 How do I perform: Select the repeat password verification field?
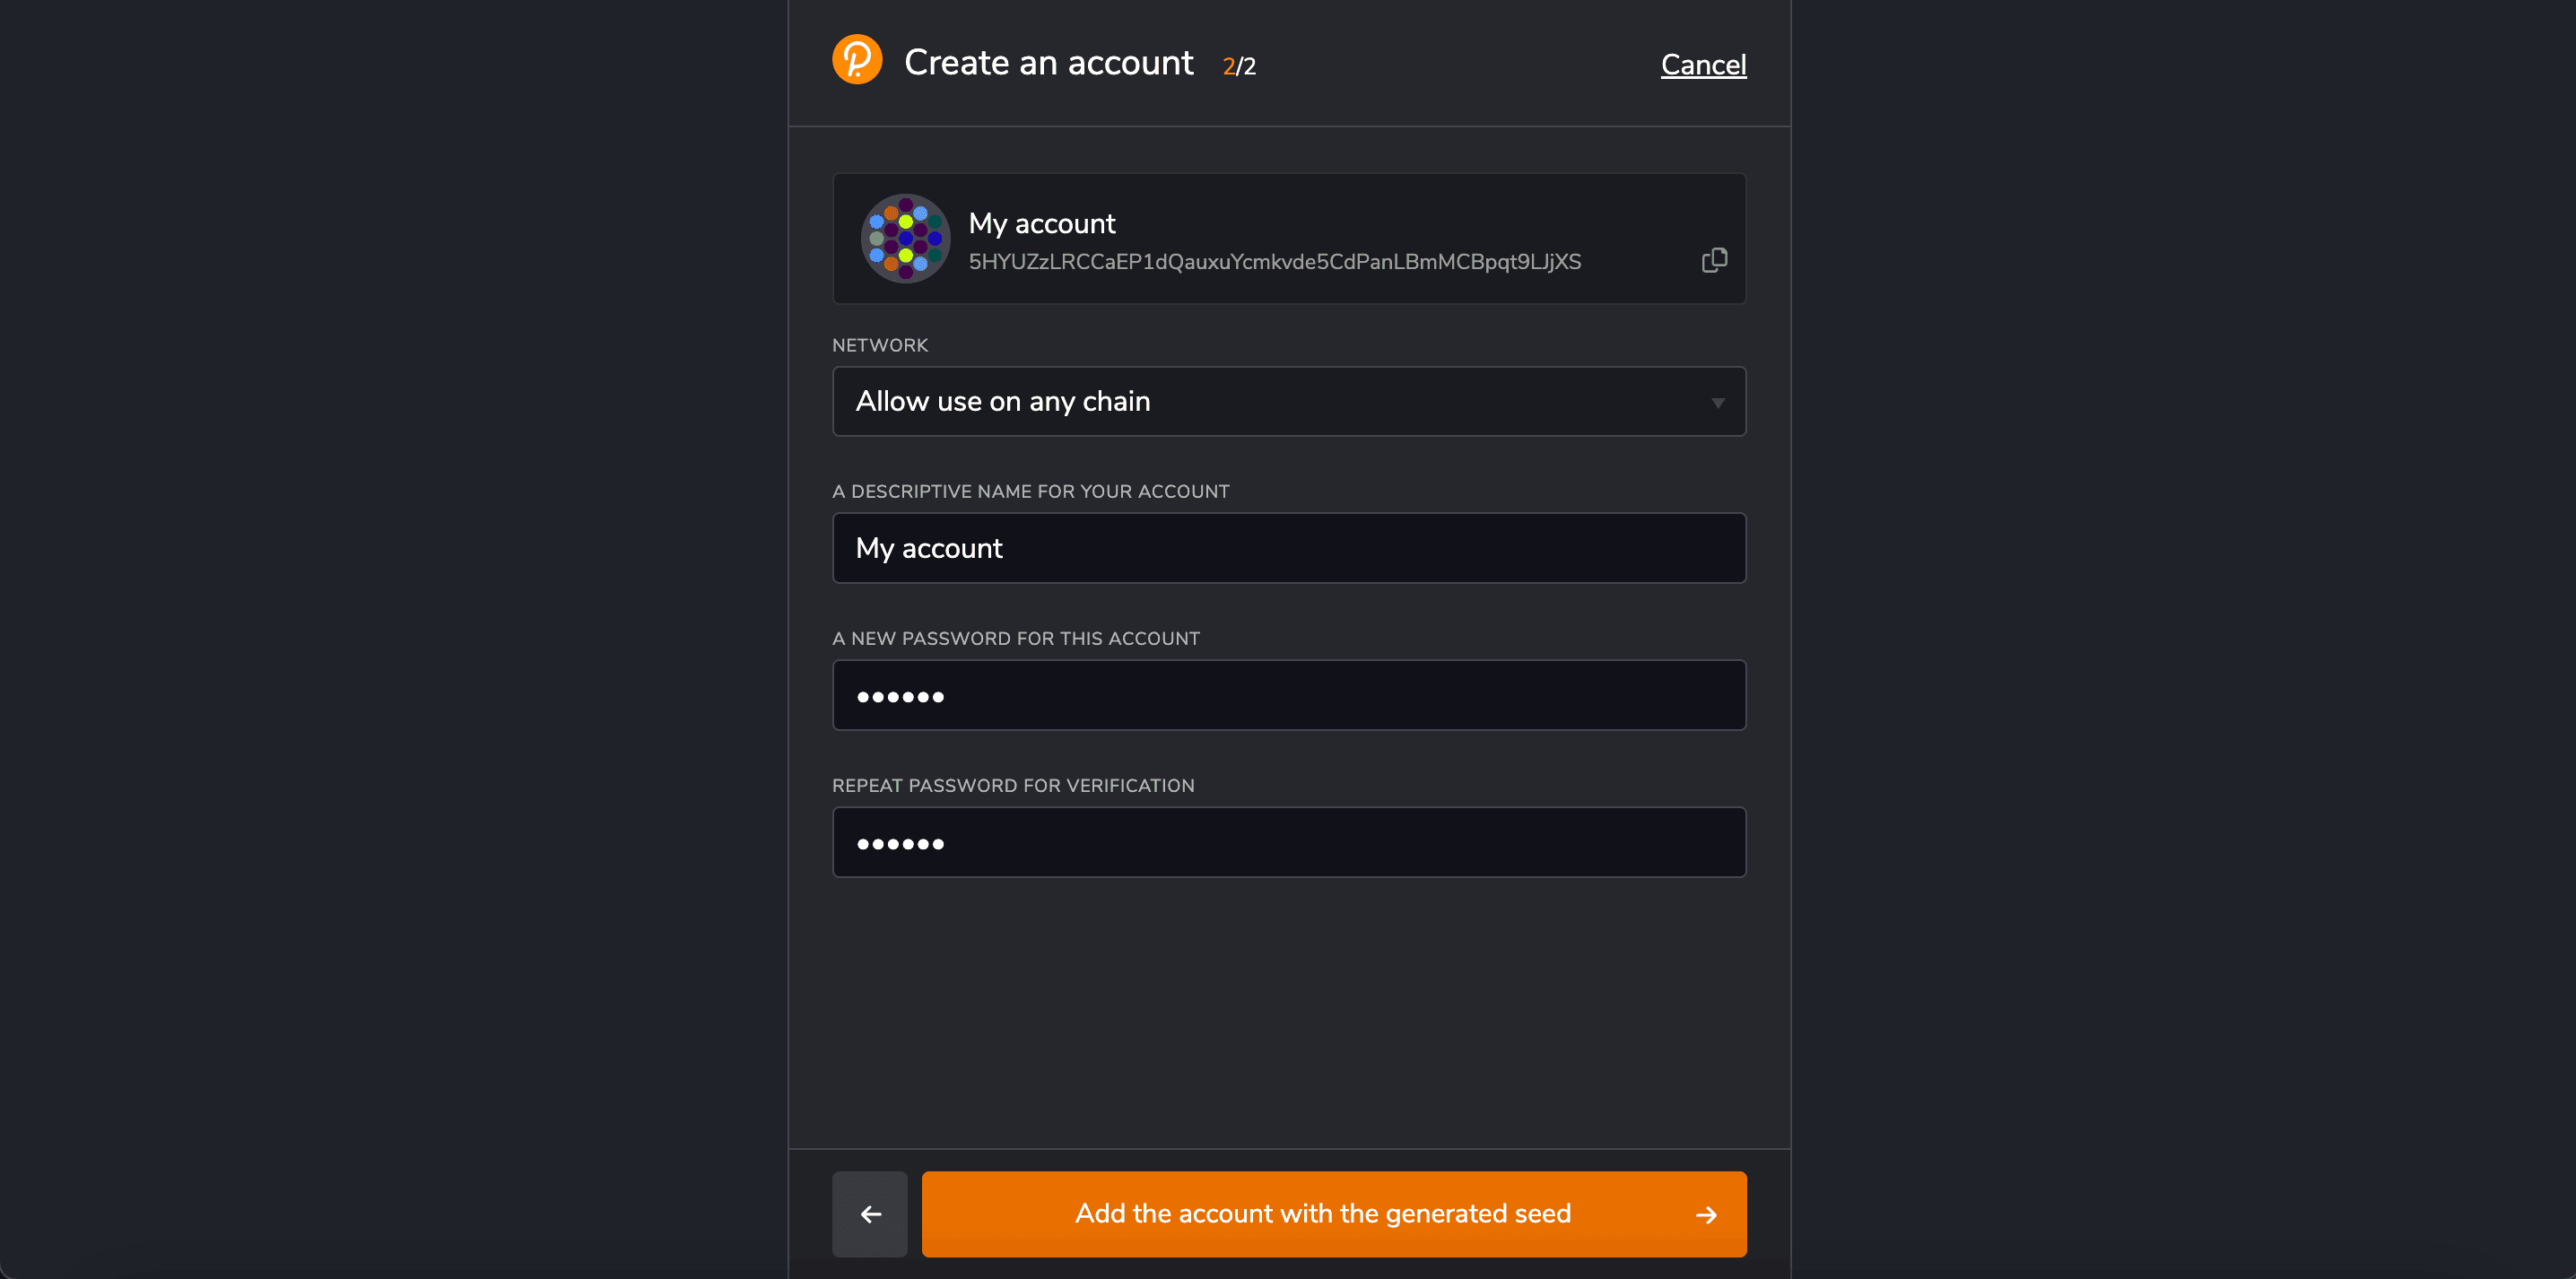click(1288, 843)
